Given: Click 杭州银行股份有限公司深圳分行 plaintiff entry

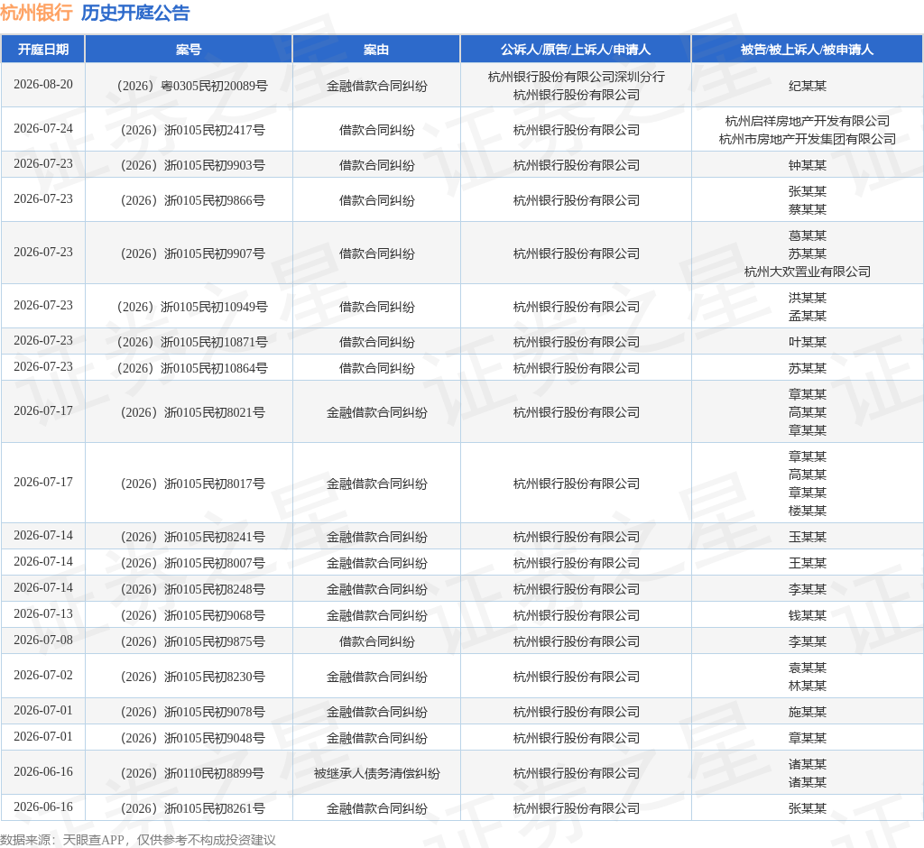Looking at the screenshot, I should [577, 77].
